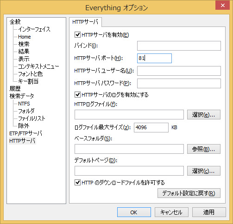
Task: Click the HTTPサーバ tab header
Action: tap(85, 22)
